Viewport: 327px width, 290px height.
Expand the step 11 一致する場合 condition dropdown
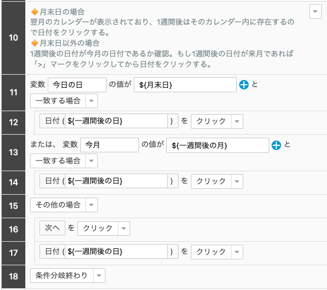point(91,101)
